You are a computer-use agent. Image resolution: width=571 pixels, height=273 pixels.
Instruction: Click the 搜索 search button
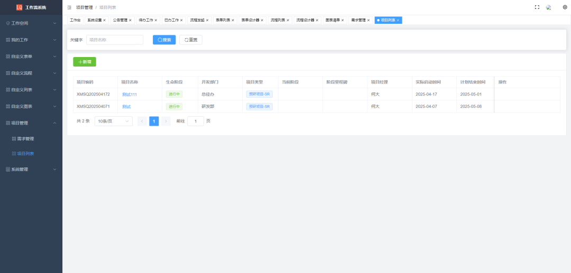164,40
